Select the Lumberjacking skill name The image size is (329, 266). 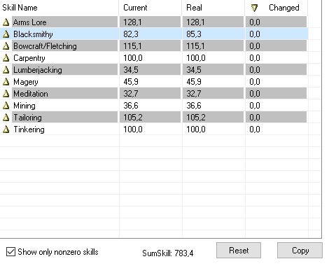(x=38, y=70)
